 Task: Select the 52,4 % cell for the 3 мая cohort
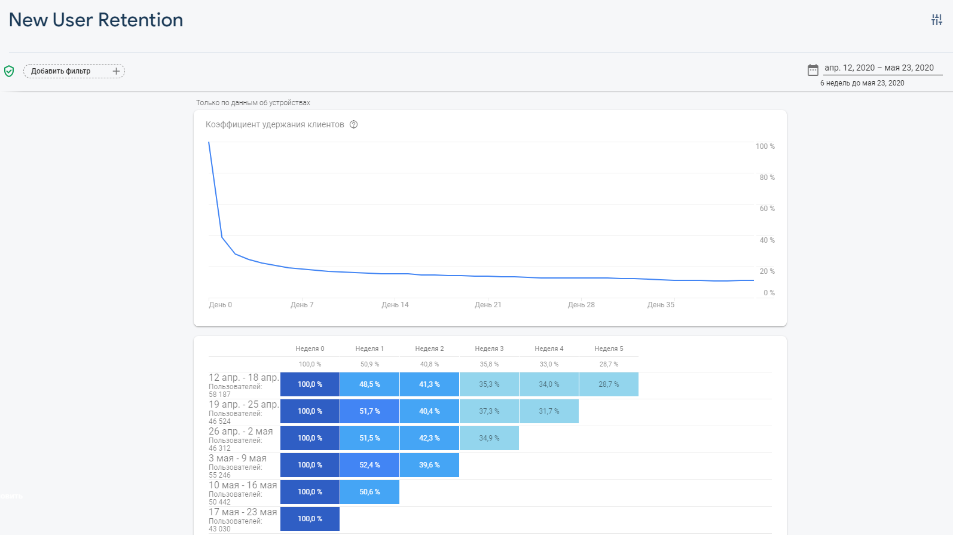369,465
